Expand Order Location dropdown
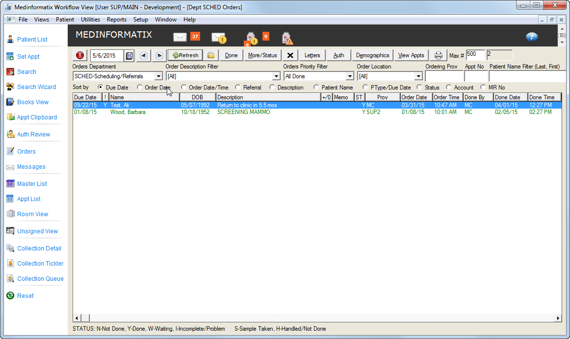Image resolution: width=570 pixels, height=339 pixels. point(418,76)
